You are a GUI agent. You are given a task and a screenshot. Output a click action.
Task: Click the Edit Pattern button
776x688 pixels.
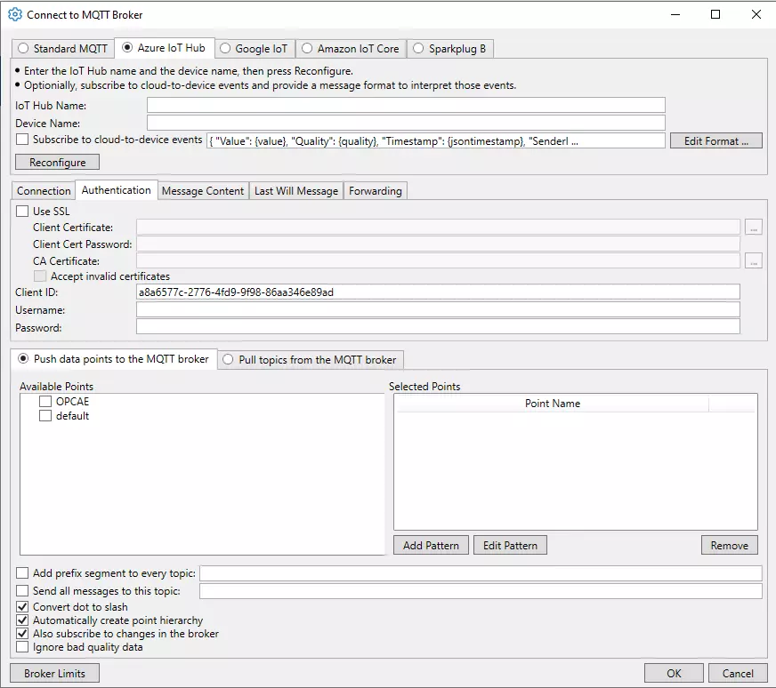pyautogui.click(x=510, y=545)
